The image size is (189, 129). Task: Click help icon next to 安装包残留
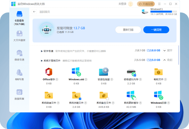112,80
